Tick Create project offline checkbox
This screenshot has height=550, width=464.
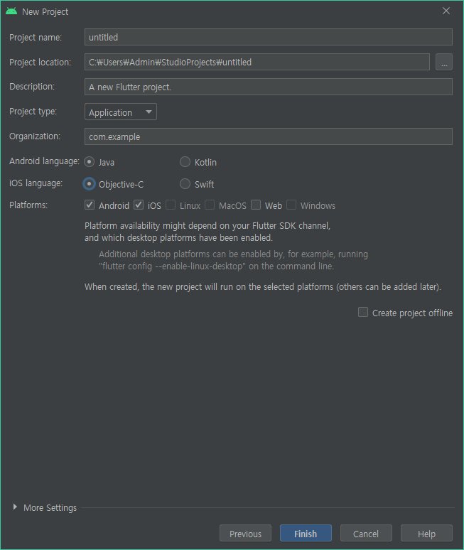363,312
